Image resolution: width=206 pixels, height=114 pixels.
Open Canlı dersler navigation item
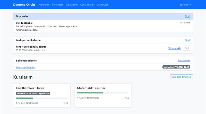coord(87,5)
